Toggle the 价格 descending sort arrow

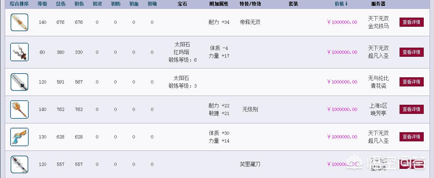pyautogui.click(x=346, y=4)
